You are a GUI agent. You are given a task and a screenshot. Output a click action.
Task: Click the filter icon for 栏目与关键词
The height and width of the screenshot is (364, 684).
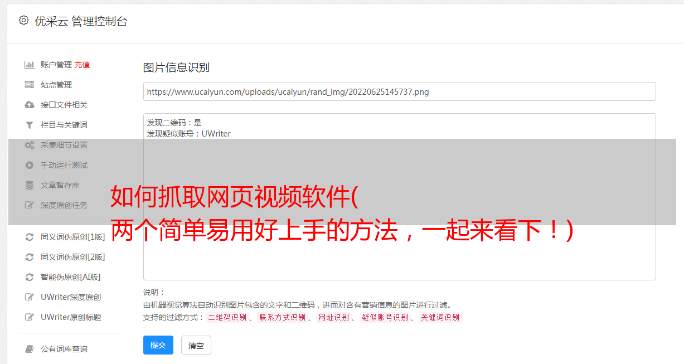point(30,125)
